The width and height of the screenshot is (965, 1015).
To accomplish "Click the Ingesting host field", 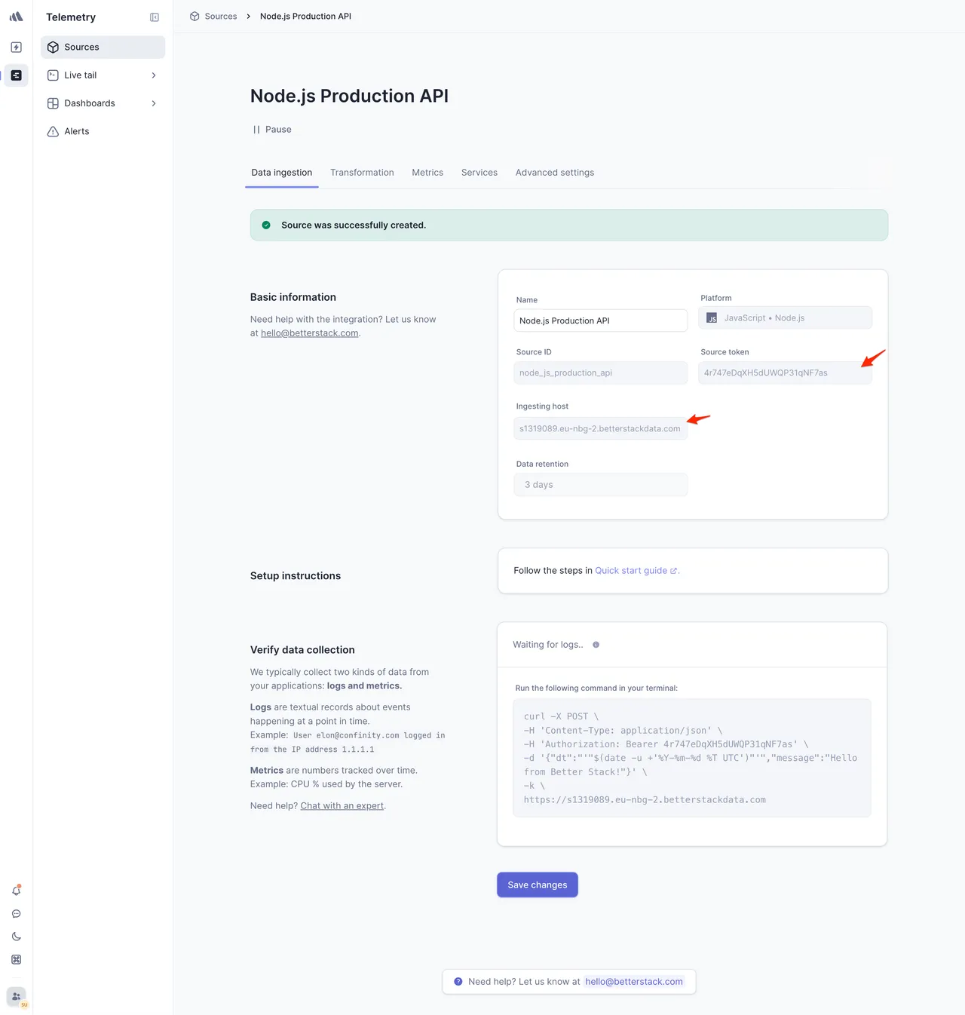I will click(601, 428).
